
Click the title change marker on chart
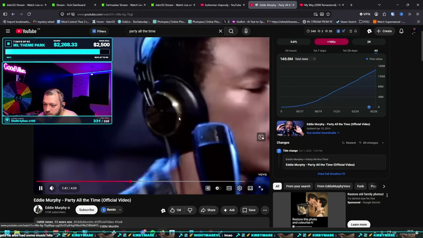[x=369, y=107]
